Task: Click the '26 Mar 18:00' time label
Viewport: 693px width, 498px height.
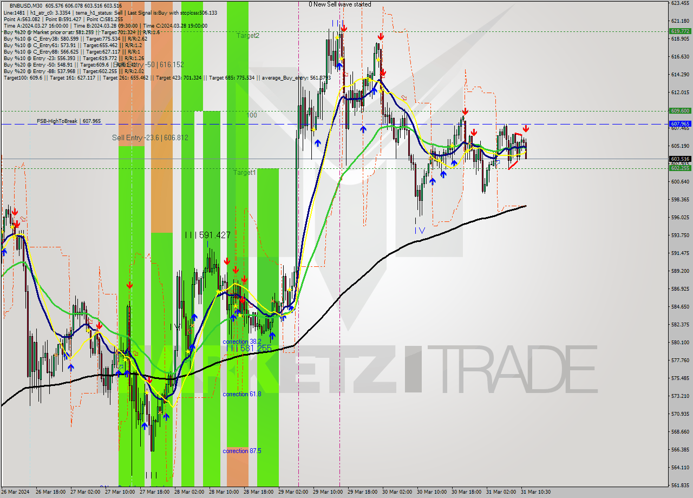Action: pyautogui.click(x=51, y=492)
